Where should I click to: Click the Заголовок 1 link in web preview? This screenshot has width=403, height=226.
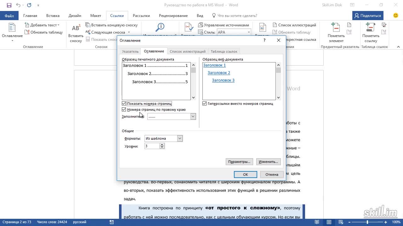click(x=214, y=65)
